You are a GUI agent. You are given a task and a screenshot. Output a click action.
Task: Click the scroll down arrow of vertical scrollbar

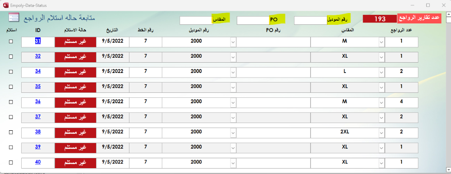448,169
